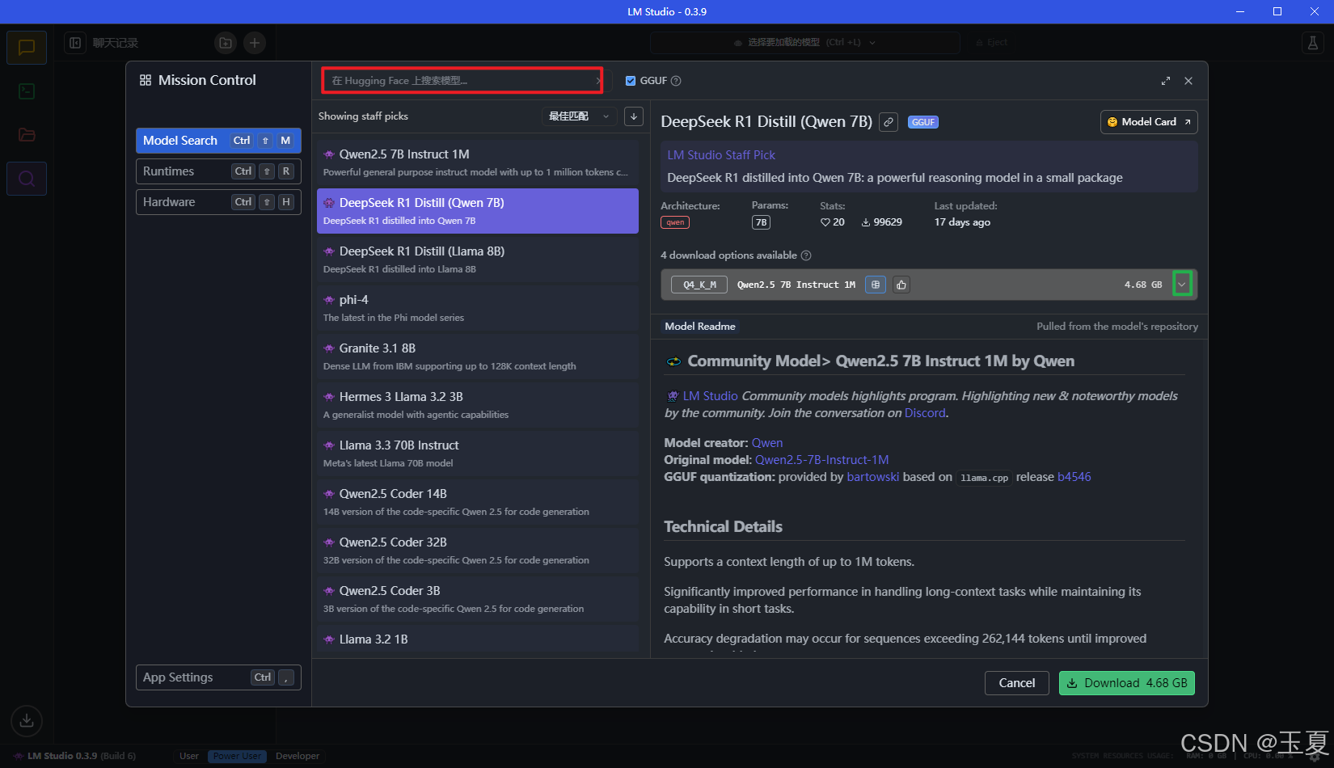1334x768 pixels.
Task: Click GGUF help question mark icon
Action: pyautogui.click(x=676, y=81)
